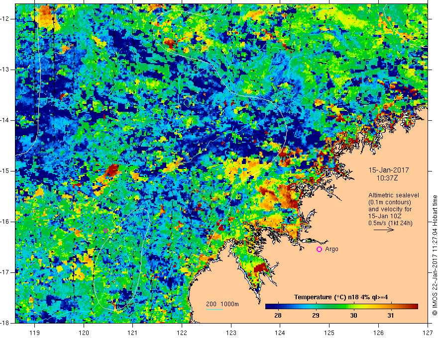Click the magenta Argo float marker near 120.5E
Screen dimensions: 438x338
(106, 230)
